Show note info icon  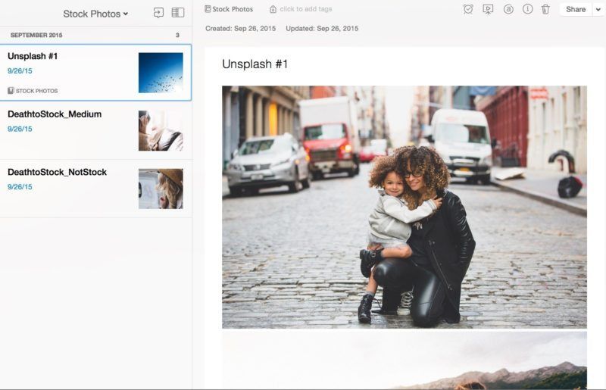coord(527,9)
